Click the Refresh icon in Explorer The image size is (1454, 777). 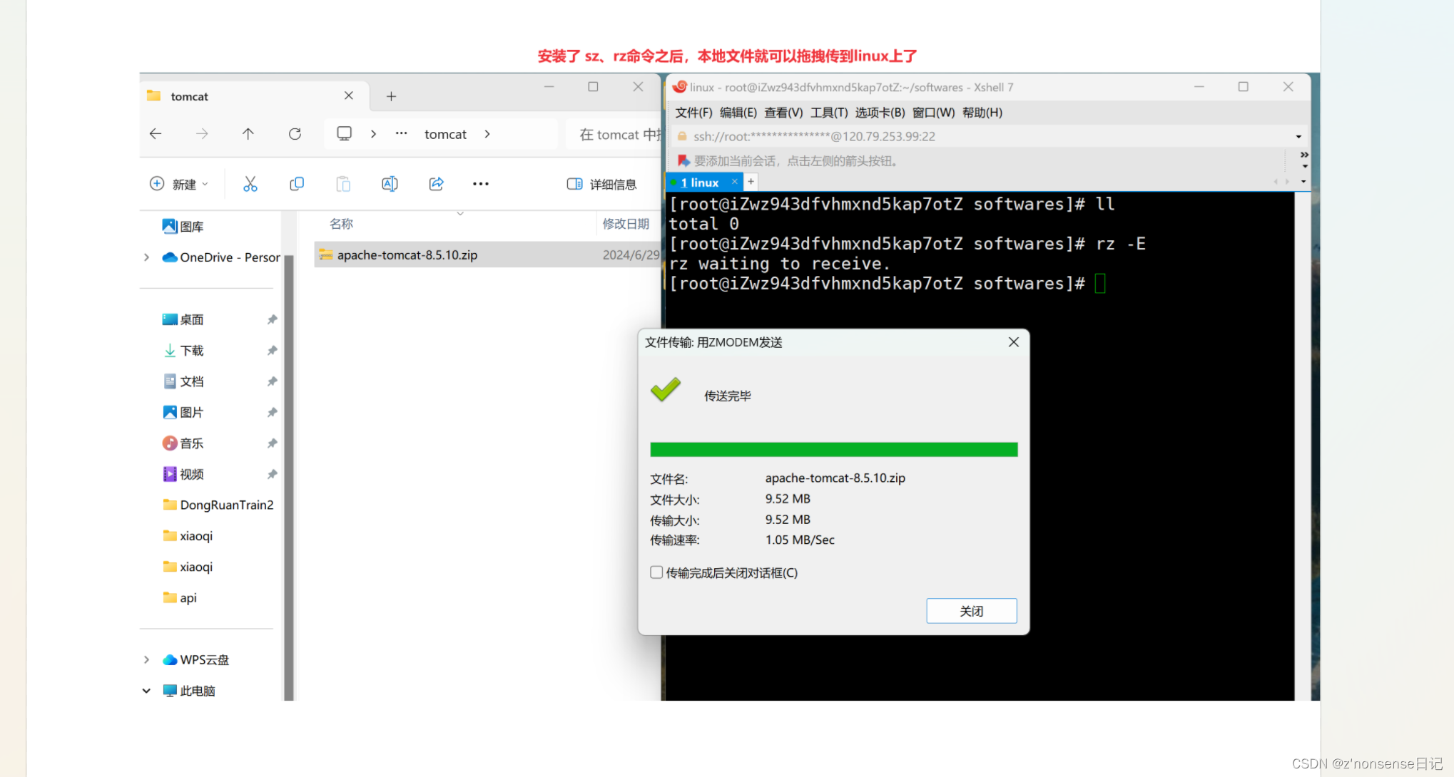295,134
